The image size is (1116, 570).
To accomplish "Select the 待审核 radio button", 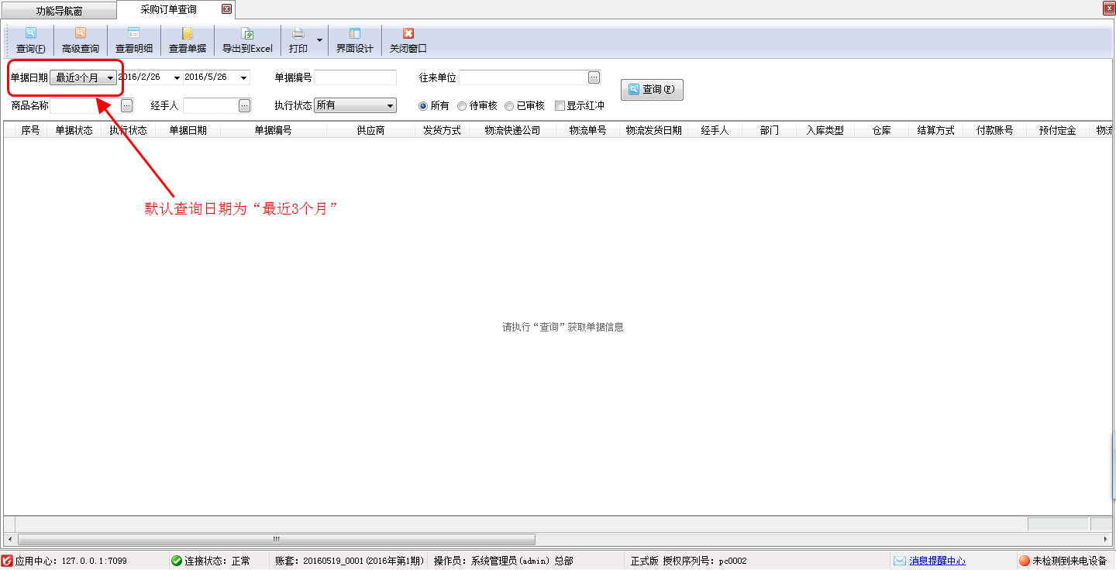I will coord(463,106).
